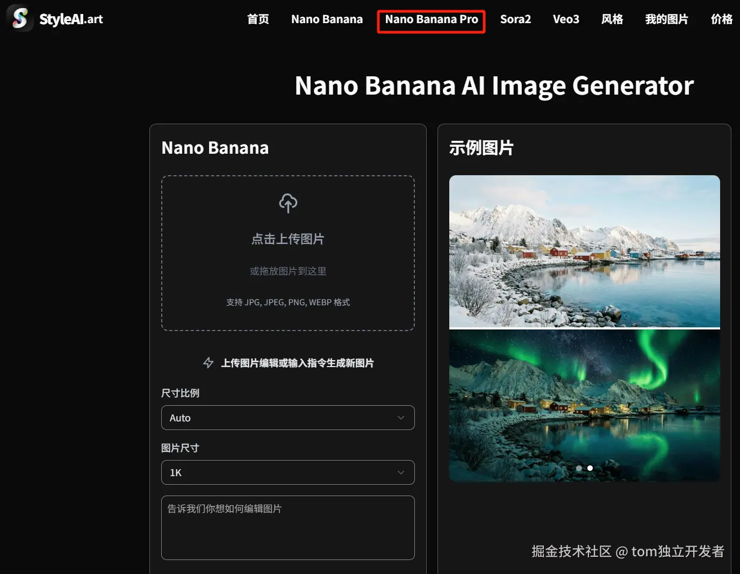
Task: Open the 尺寸比例 Auto dropdown
Action: 288,418
